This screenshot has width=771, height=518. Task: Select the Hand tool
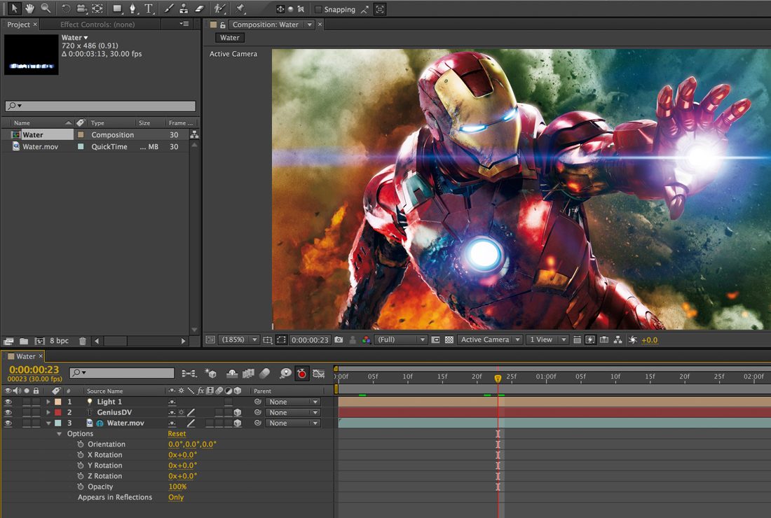point(30,8)
